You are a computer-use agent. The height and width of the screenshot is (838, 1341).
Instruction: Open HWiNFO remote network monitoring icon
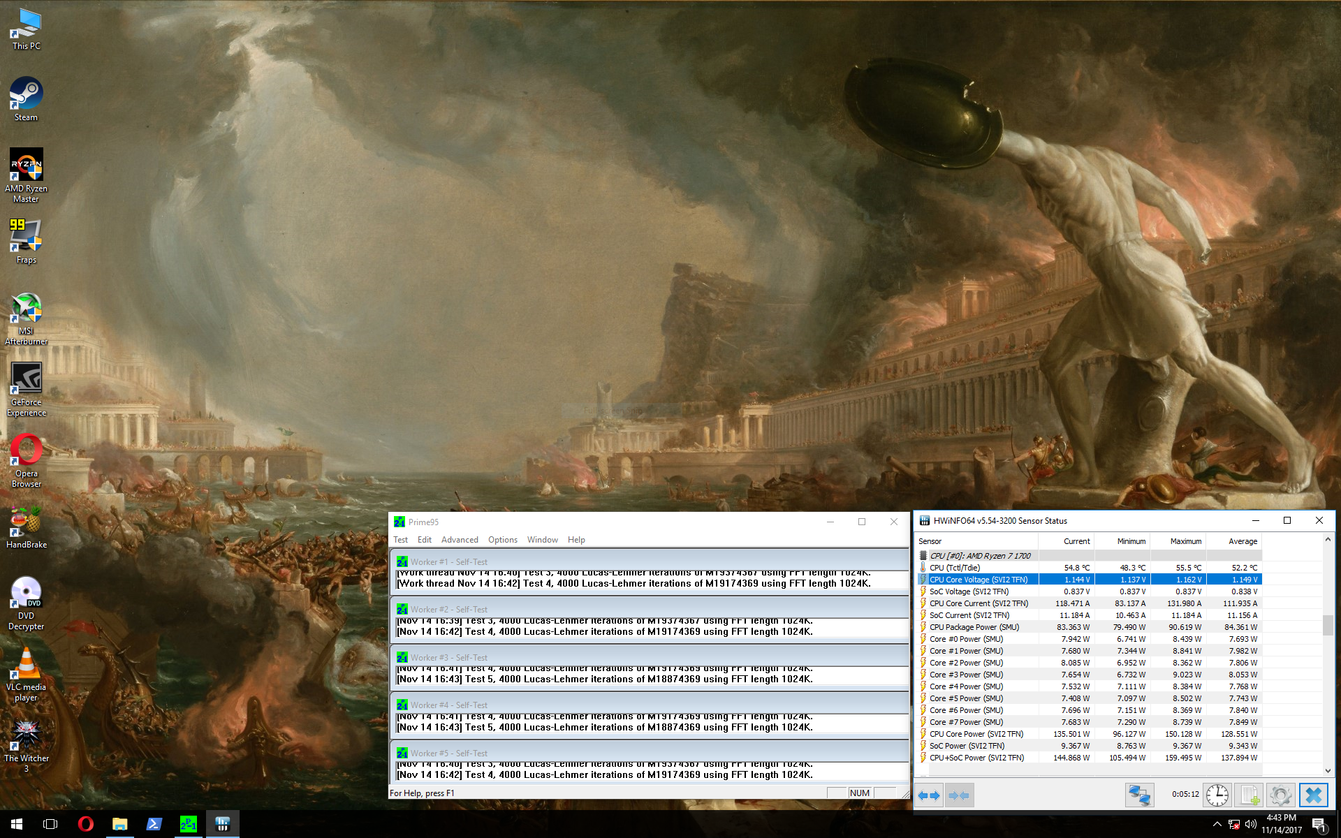pyautogui.click(x=1139, y=795)
